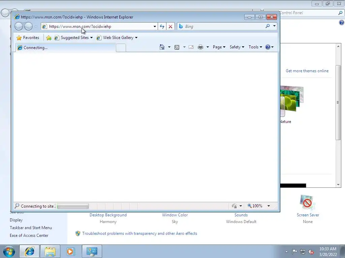
Task: Open the Page menu
Action: [219, 47]
